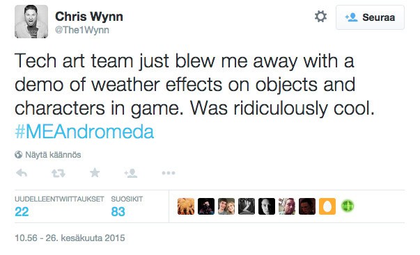Screen dimensions: 420x255
Task: Click the green glowing circular avatar
Action: pyautogui.click(x=348, y=206)
